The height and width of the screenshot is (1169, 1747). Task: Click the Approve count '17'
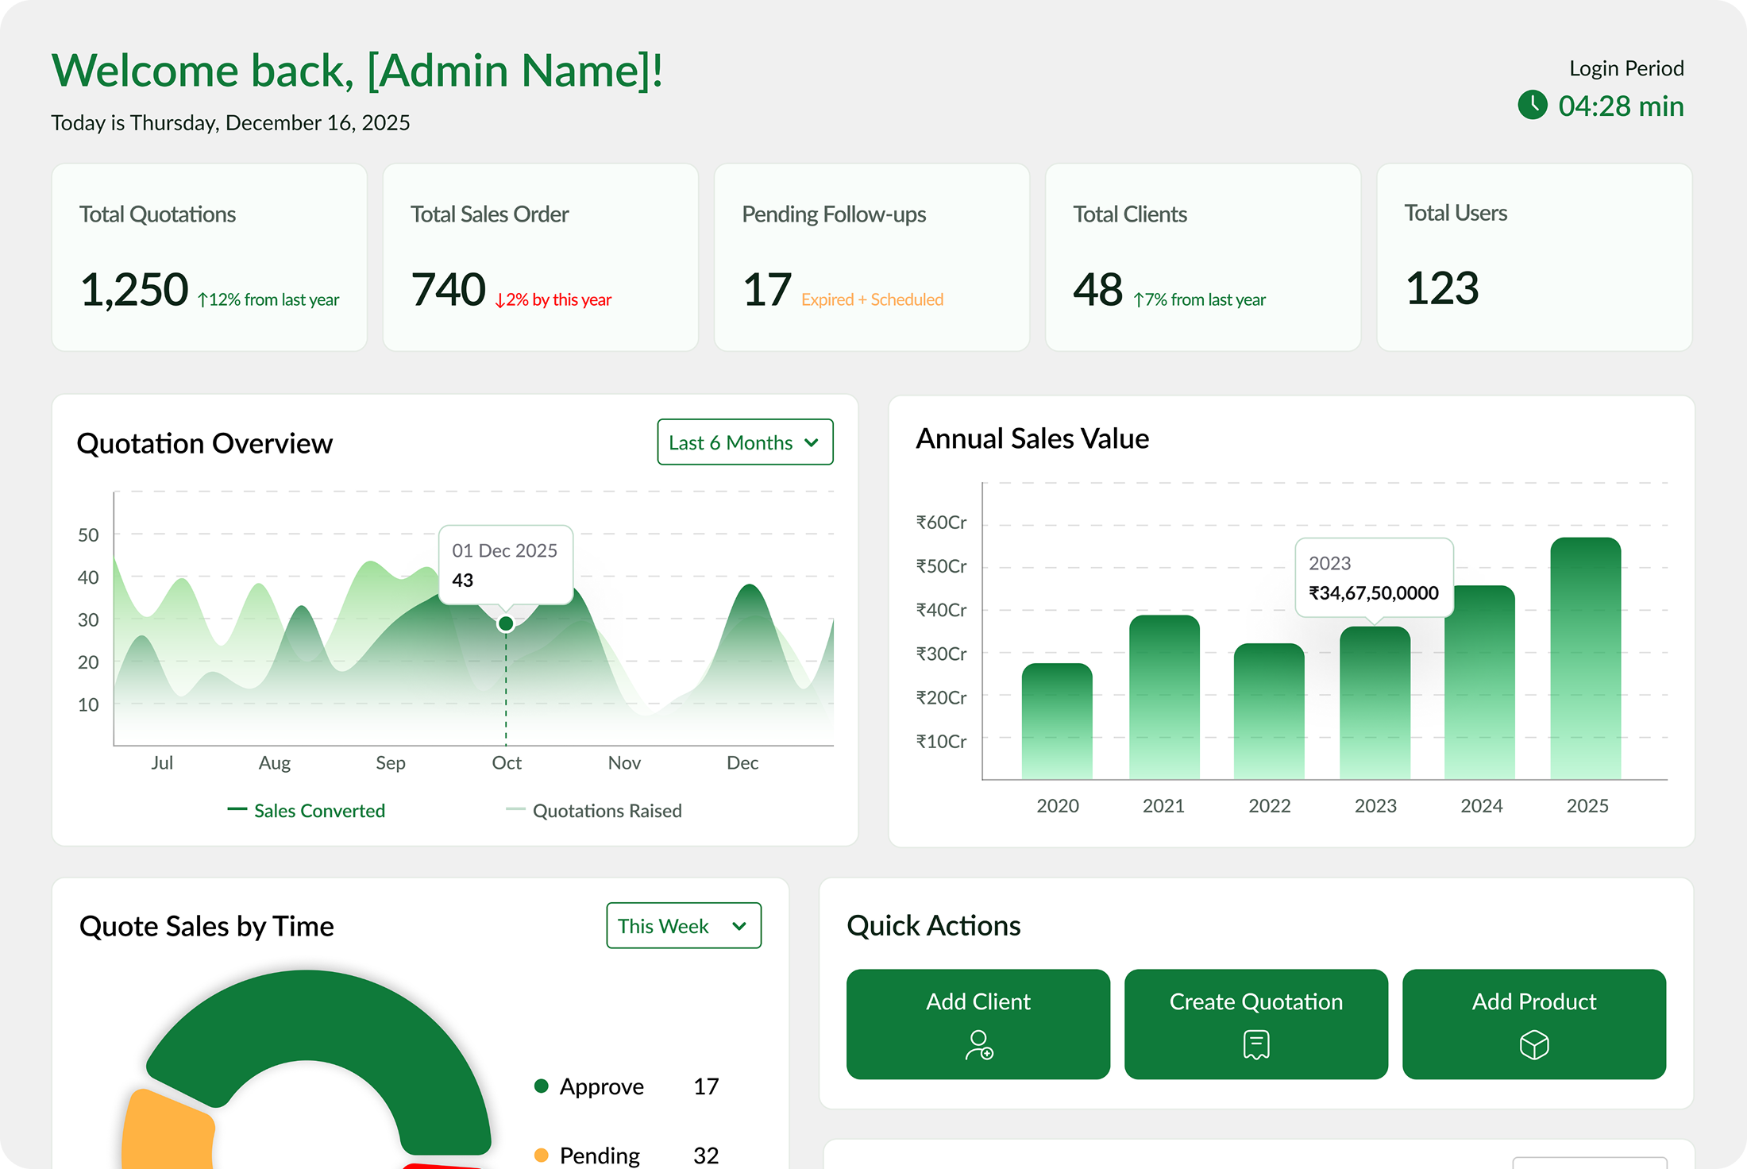click(x=706, y=1086)
